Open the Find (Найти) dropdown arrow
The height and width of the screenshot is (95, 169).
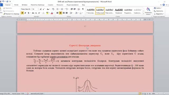[161, 8]
